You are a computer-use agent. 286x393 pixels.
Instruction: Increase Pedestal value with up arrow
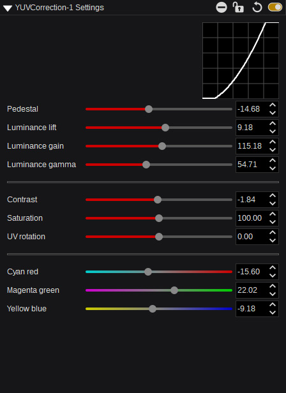tap(273, 105)
